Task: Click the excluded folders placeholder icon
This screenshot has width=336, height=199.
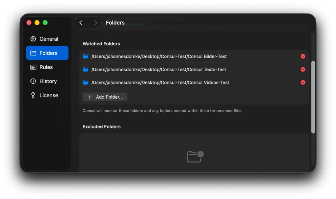Action: (x=195, y=156)
